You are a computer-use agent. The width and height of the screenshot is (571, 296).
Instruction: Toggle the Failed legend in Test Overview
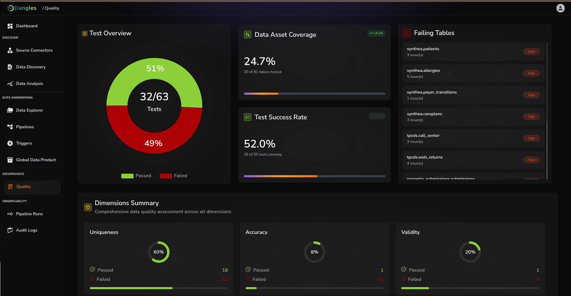pyautogui.click(x=173, y=176)
